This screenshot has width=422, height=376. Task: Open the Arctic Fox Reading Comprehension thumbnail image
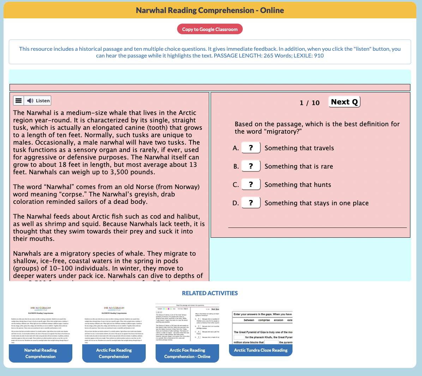tap(114, 324)
